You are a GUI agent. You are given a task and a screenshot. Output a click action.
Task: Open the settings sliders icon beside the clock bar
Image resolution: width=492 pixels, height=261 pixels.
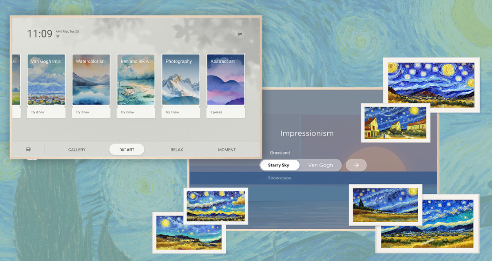240,34
